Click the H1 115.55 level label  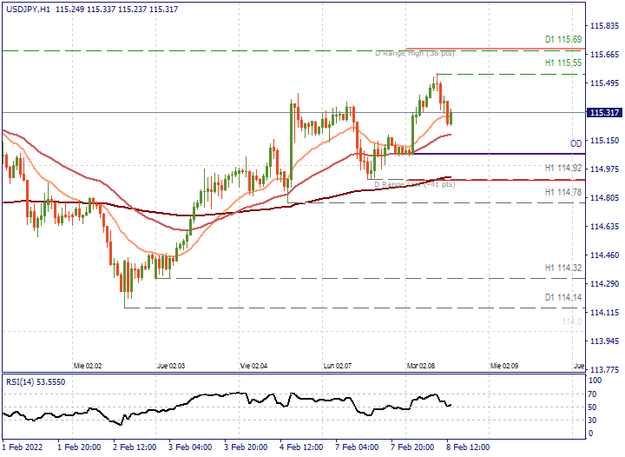tap(563, 63)
